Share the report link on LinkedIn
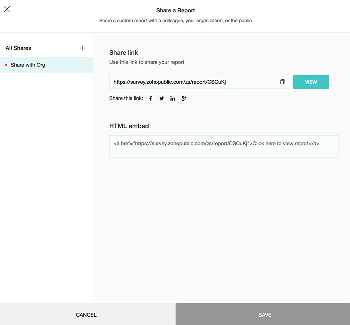The width and height of the screenshot is (350, 325). 173,98
